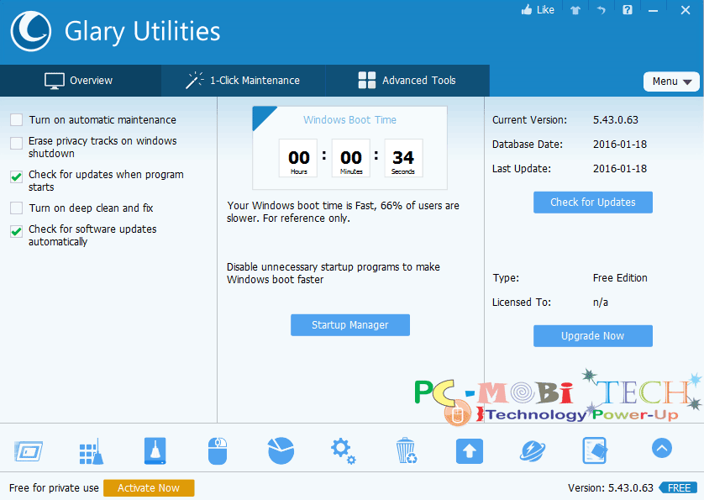Open the gears icon in bottom toolbar
The width and height of the screenshot is (704, 500).
[343, 451]
